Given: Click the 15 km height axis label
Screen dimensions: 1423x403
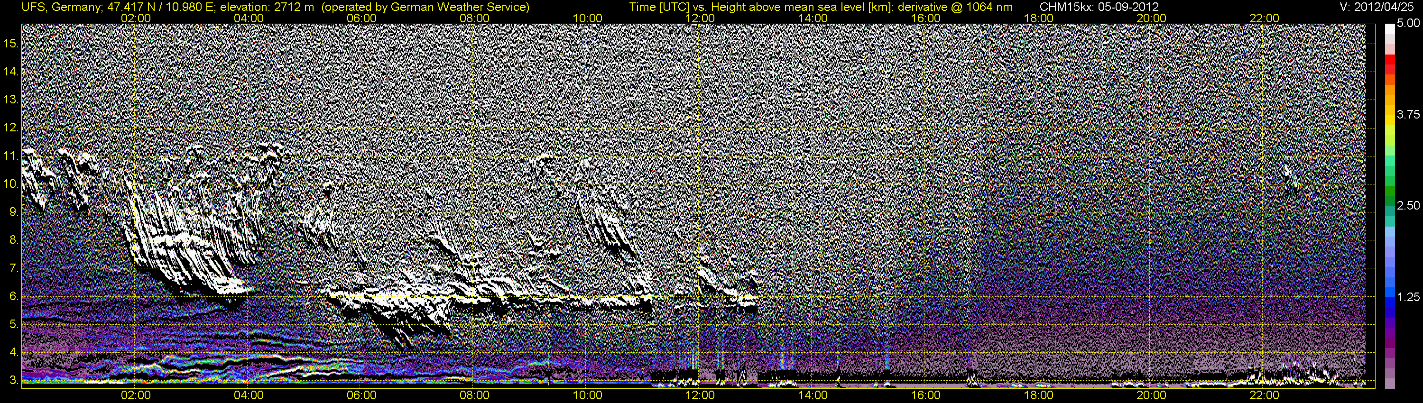Looking at the screenshot, I should (10, 43).
